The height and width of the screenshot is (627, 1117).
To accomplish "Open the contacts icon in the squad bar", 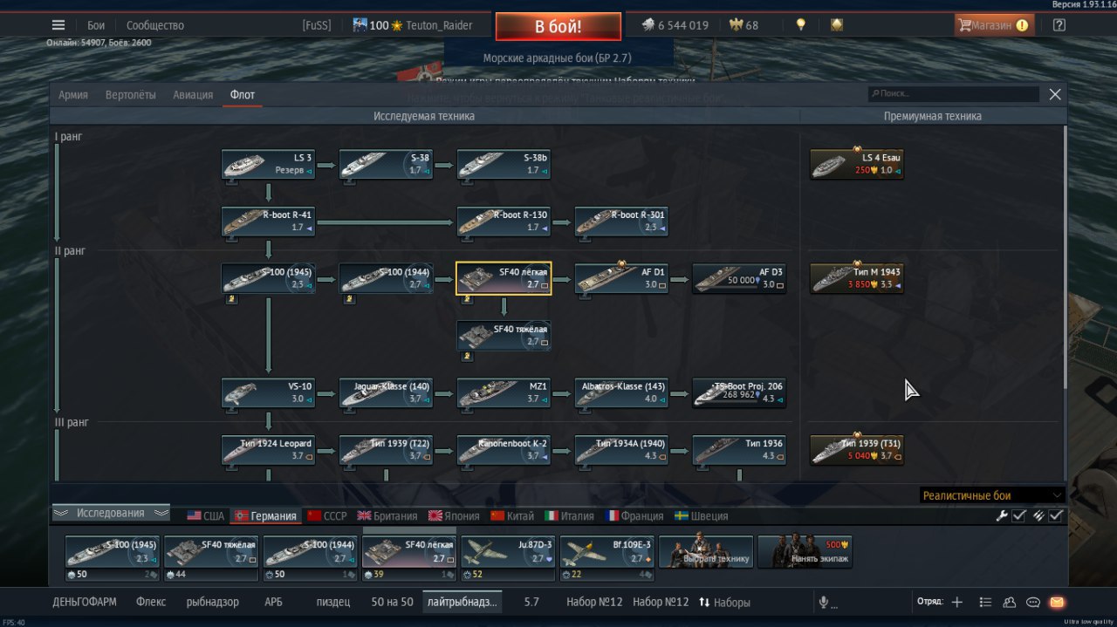I will [x=1010, y=602].
